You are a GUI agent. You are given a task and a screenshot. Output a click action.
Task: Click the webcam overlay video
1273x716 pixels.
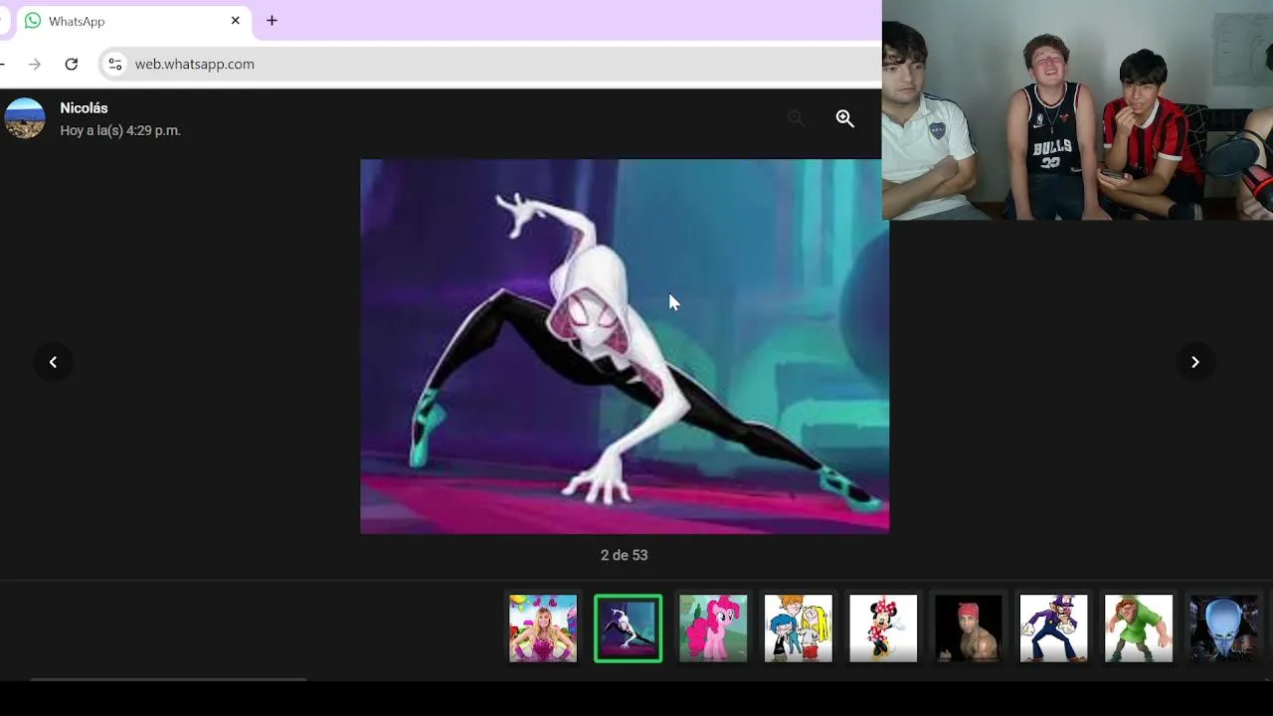click(1077, 109)
